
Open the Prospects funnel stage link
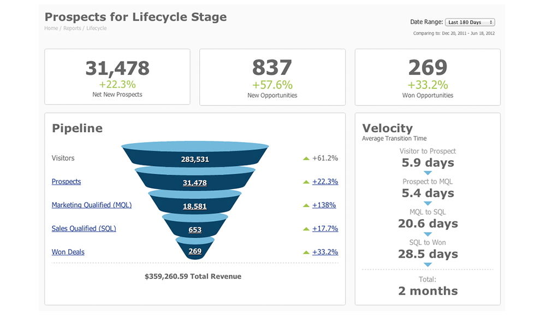coord(66,181)
